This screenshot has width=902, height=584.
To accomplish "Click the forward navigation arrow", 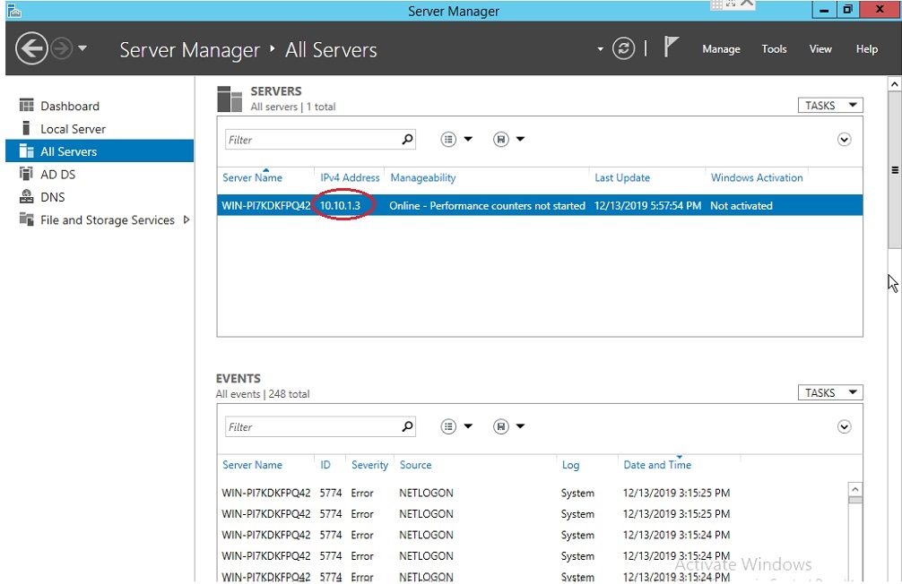I will click(x=62, y=49).
